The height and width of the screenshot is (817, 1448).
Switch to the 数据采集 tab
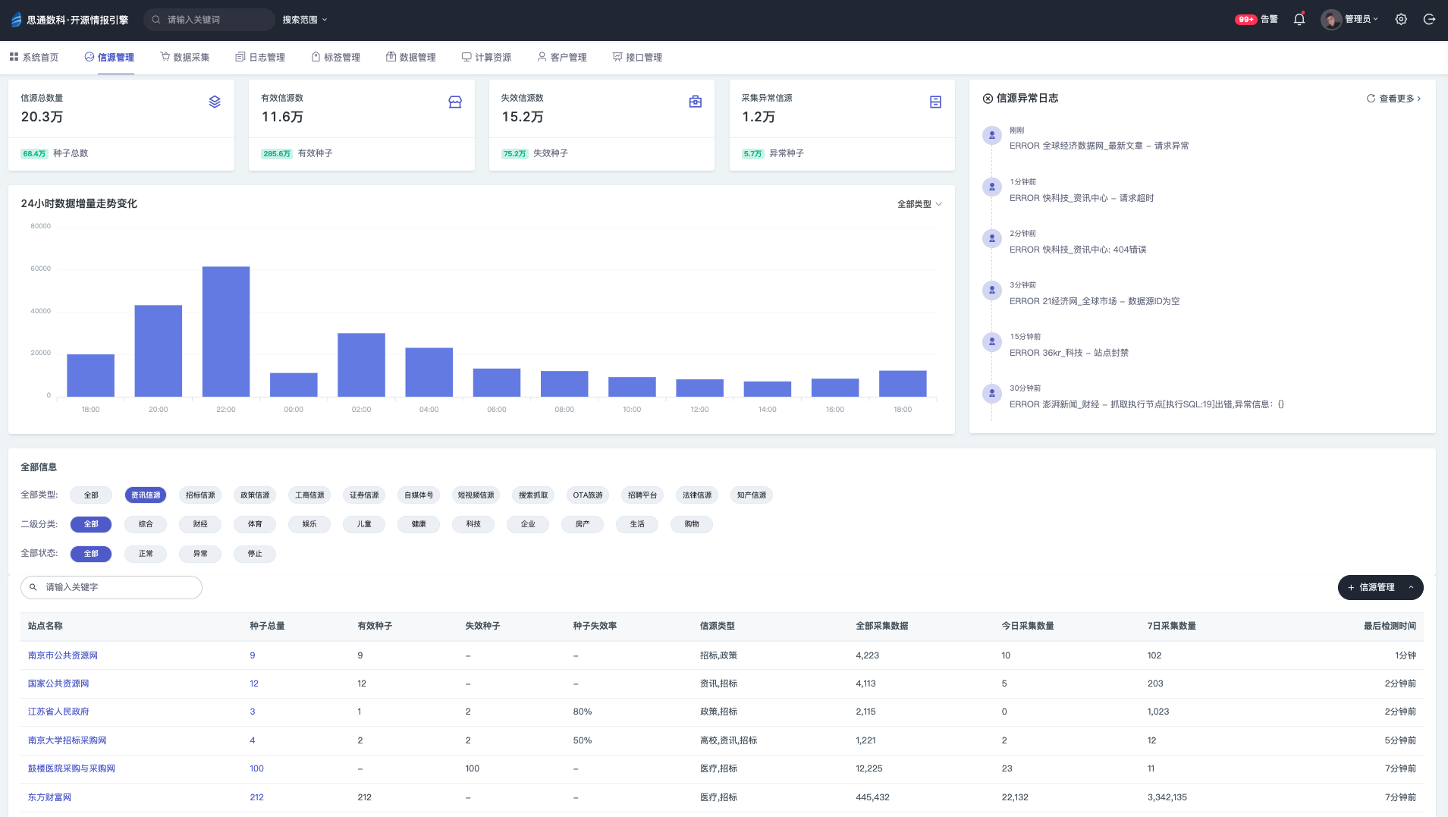pos(185,58)
